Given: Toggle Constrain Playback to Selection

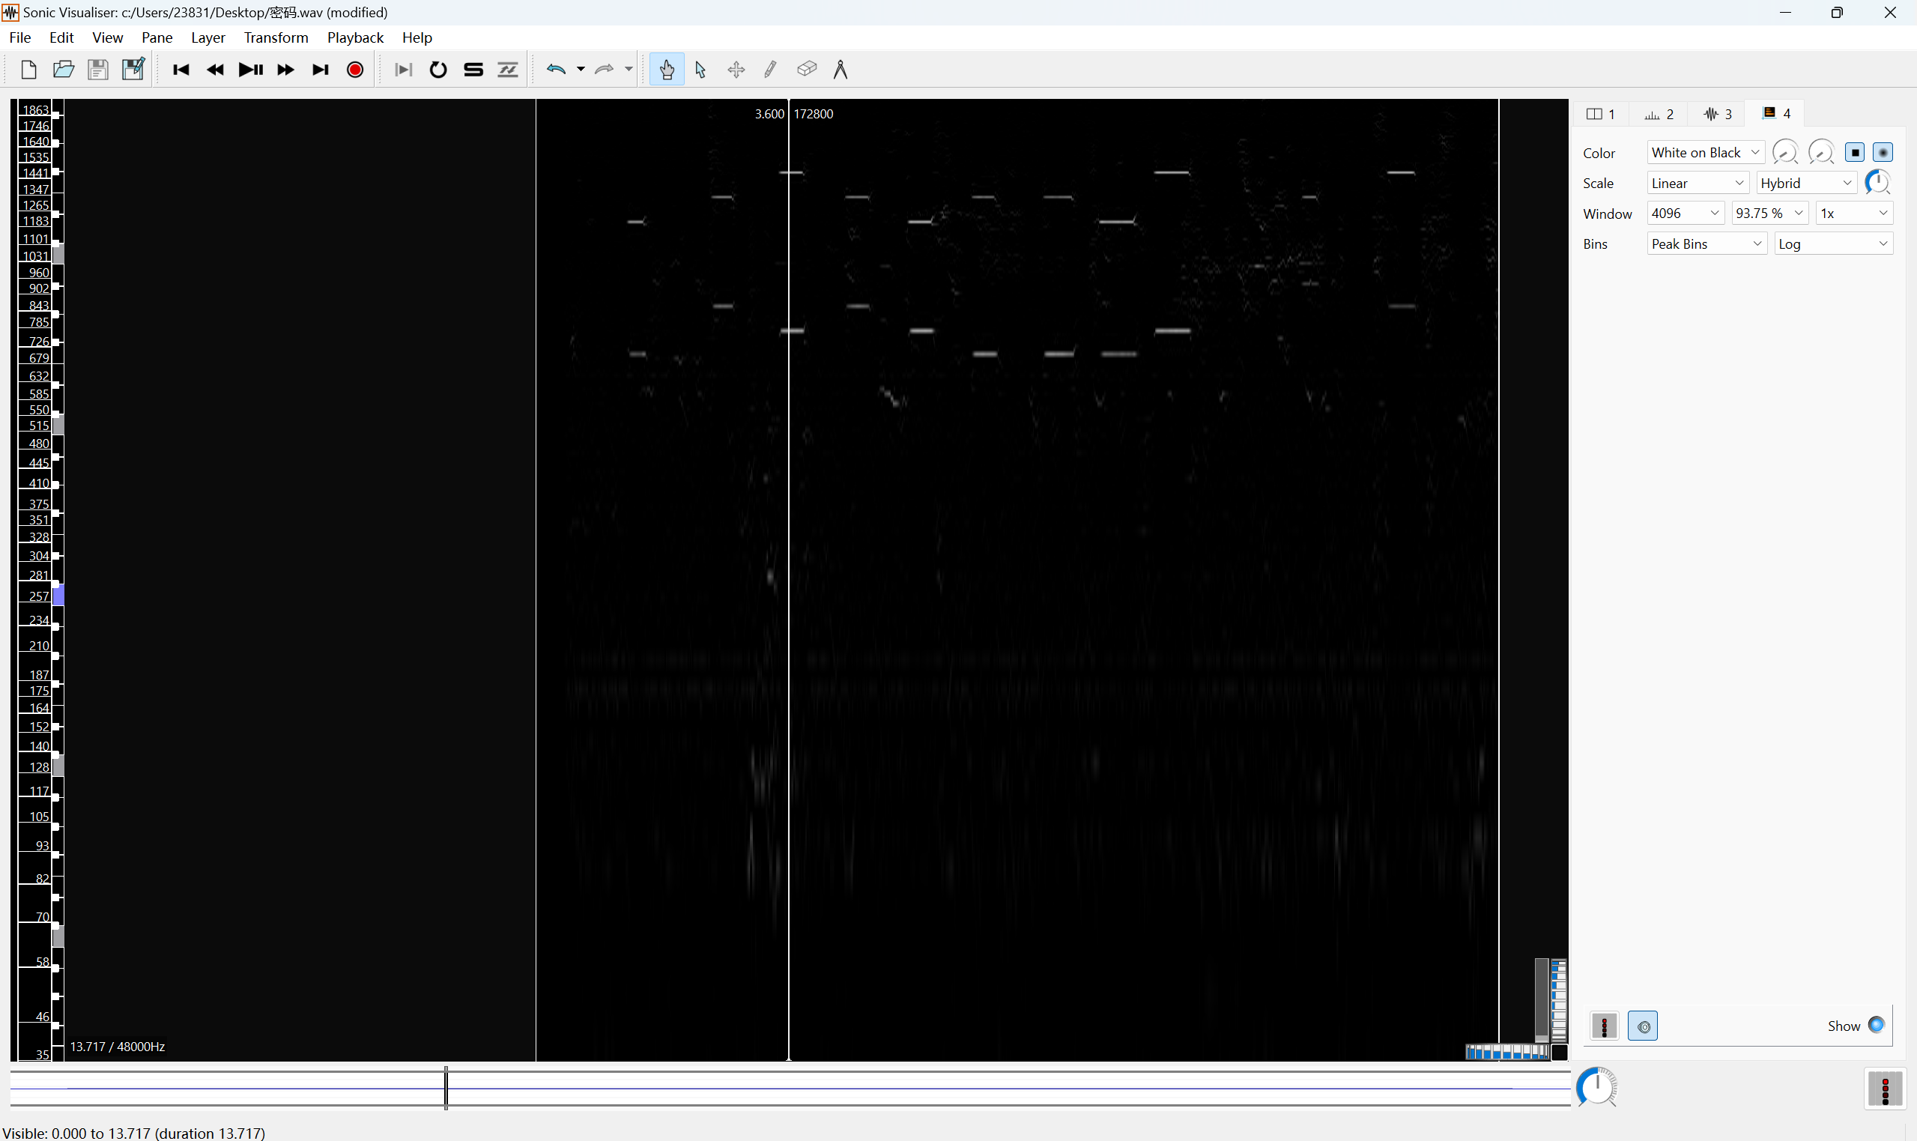Looking at the screenshot, I should [x=404, y=70].
